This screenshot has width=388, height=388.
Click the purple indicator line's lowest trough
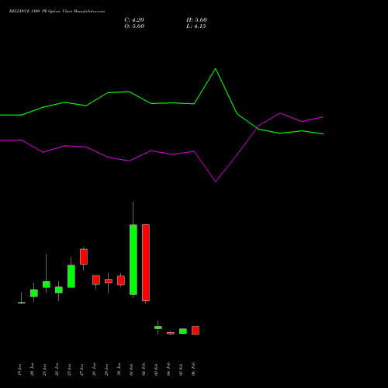[x=216, y=181]
